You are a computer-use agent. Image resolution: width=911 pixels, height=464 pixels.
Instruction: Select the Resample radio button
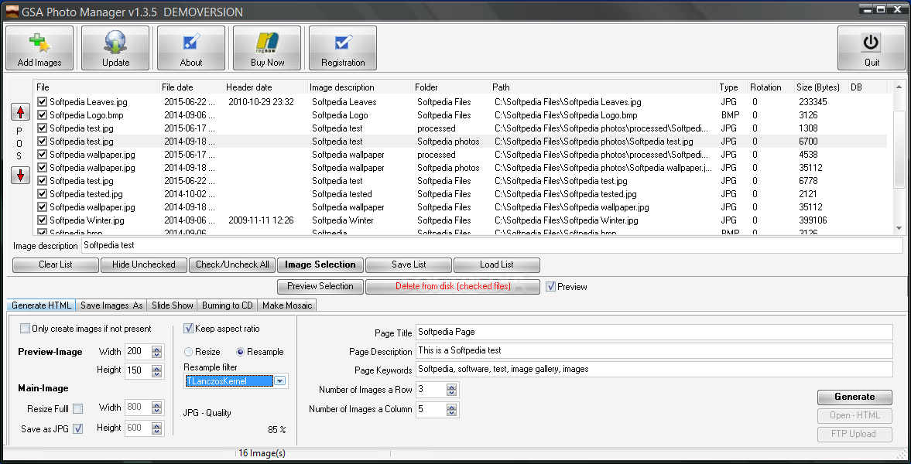[x=241, y=352]
